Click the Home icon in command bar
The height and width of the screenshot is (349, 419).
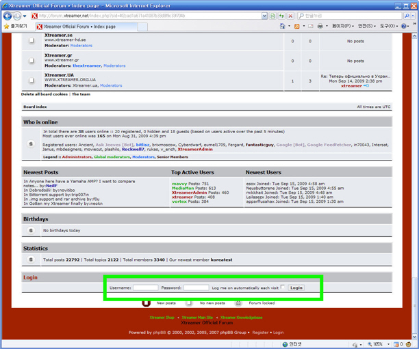[282, 26]
